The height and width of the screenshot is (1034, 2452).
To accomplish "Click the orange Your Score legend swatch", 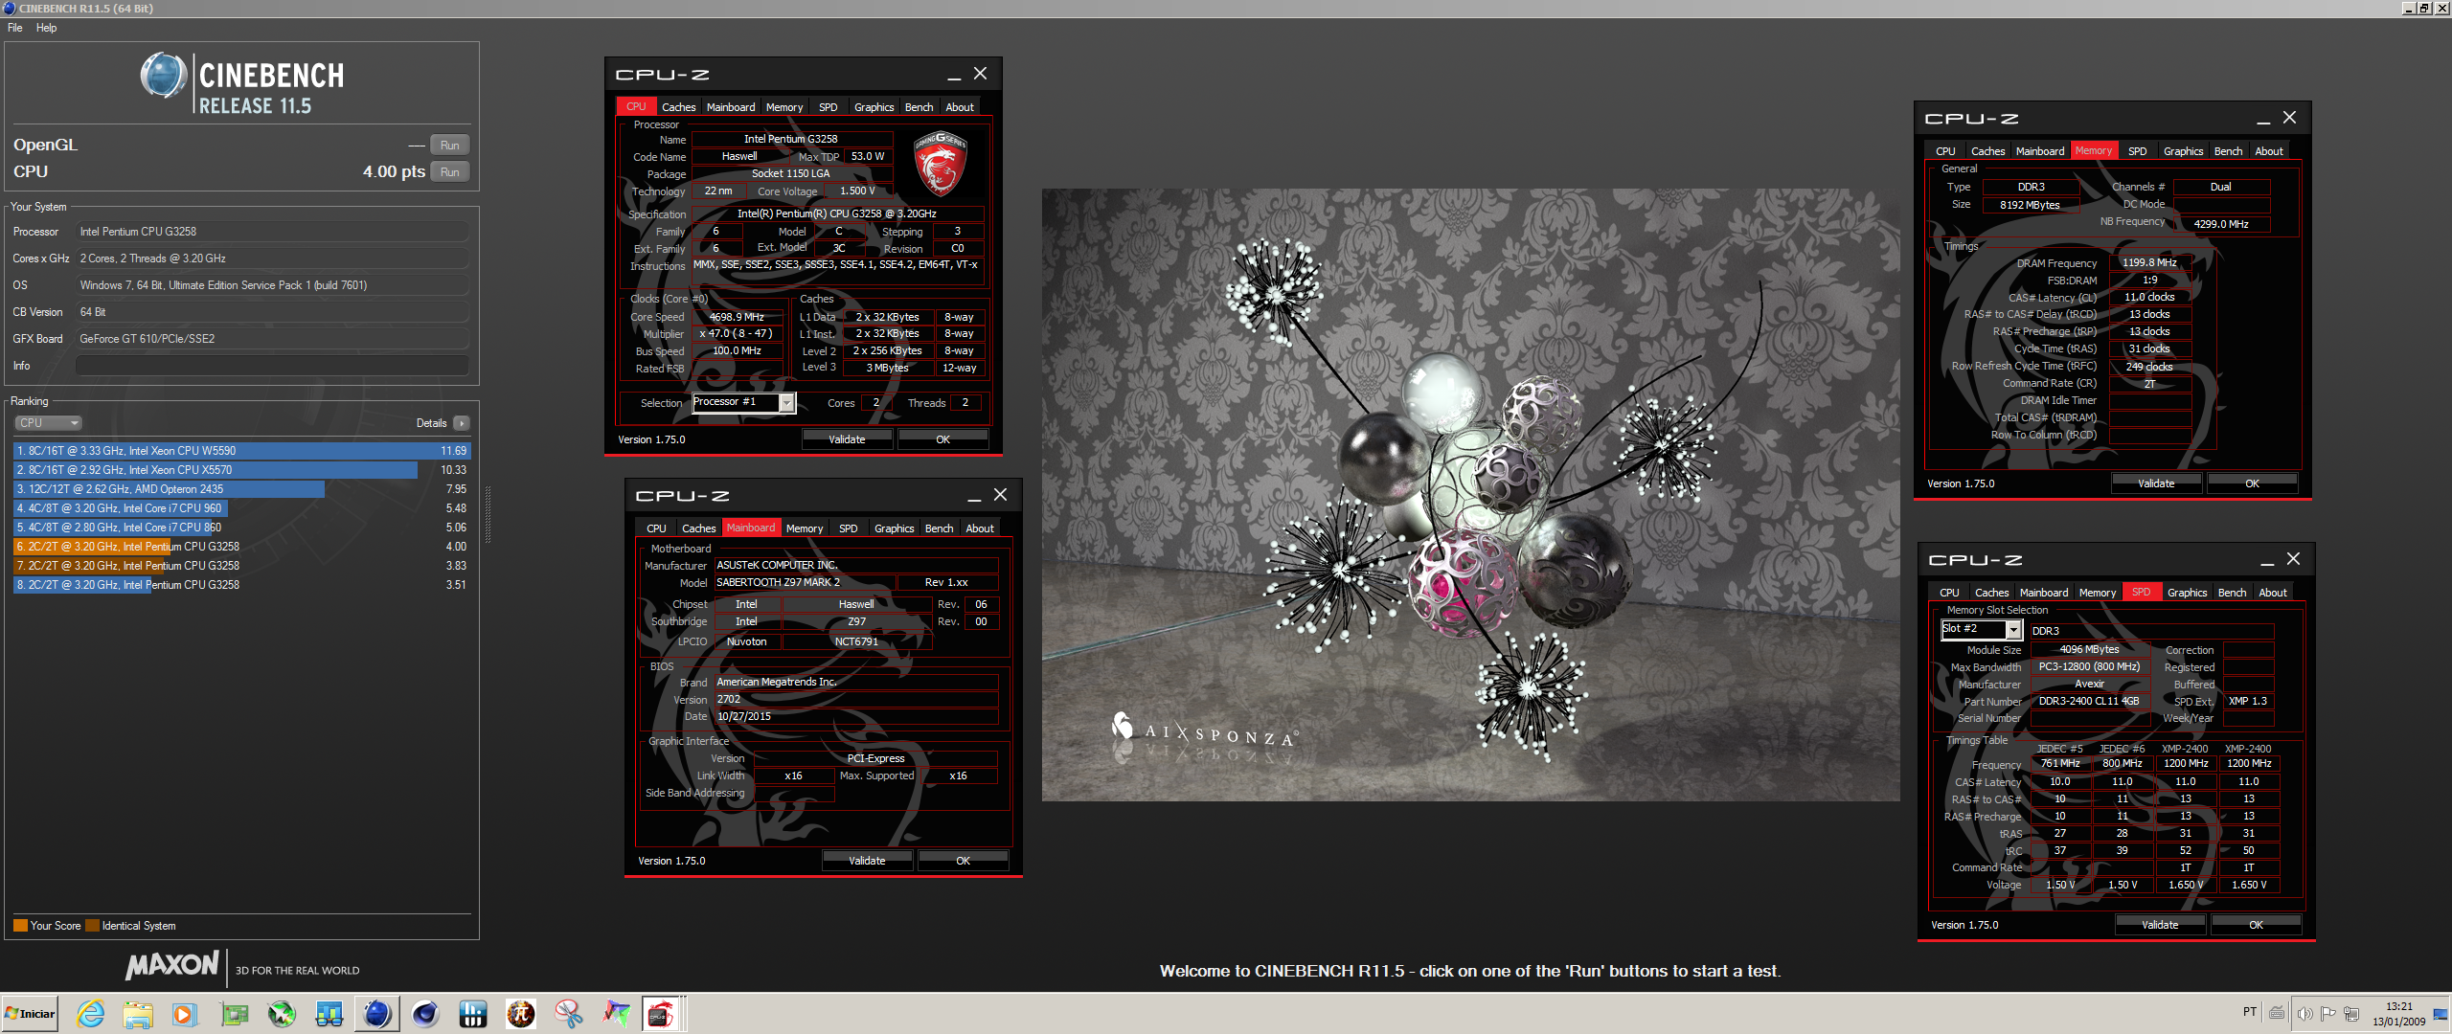I will pyautogui.click(x=20, y=926).
